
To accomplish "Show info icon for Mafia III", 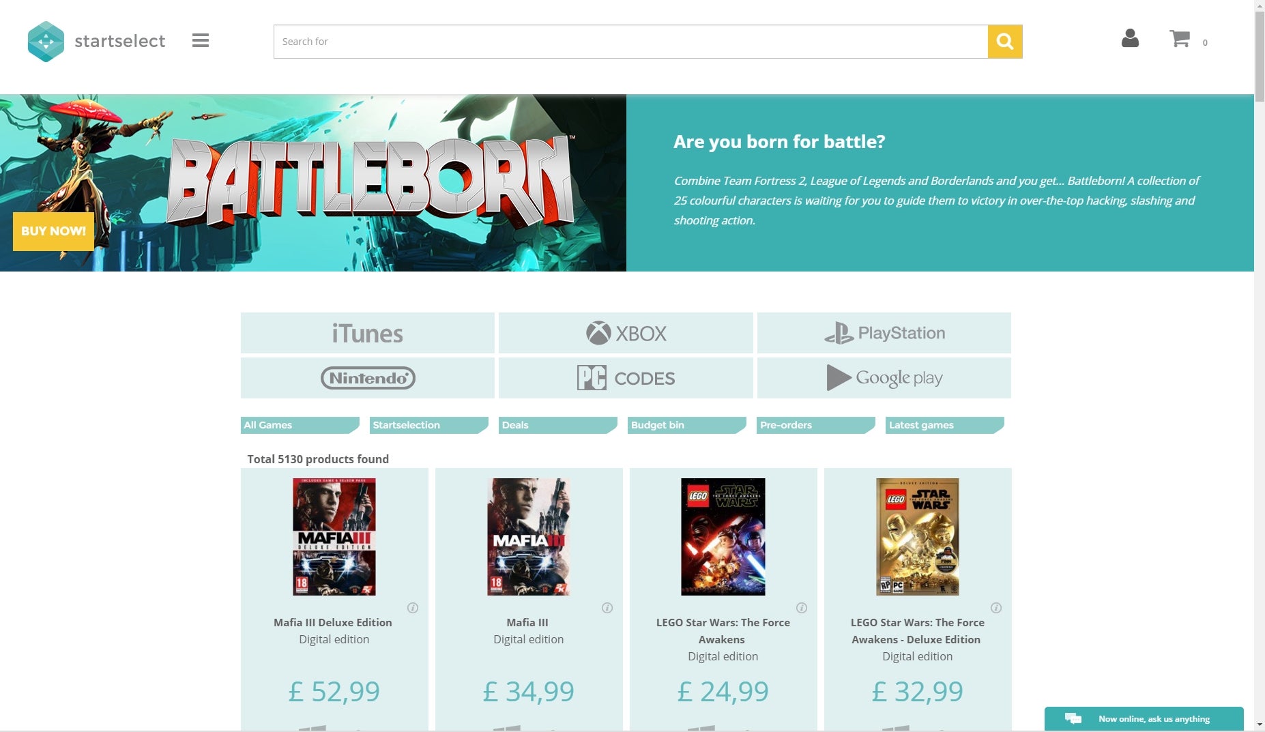I will pyautogui.click(x=607, y=608).
